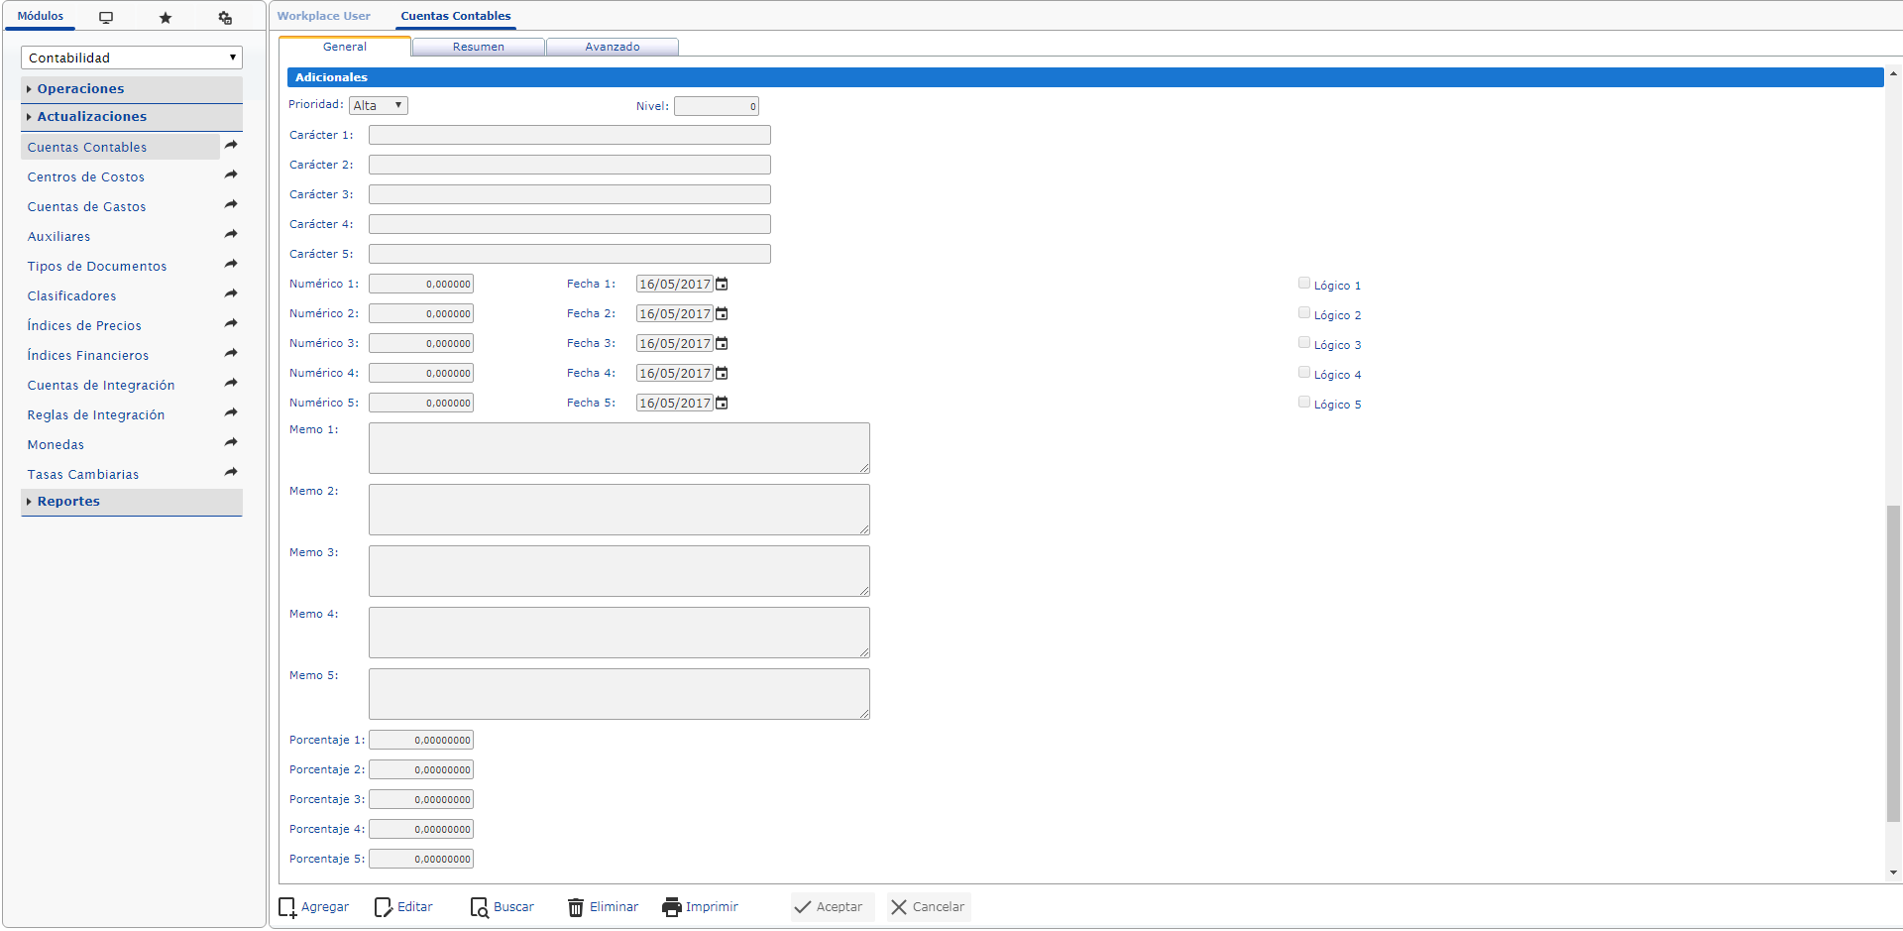Viewport: 1903px width, 931px height.
Task: Click the Carácter 1 text field
Action: coord(570,135)
